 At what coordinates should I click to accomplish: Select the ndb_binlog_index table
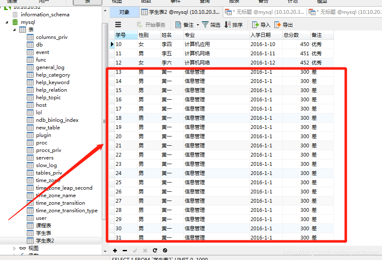(57, 120)
